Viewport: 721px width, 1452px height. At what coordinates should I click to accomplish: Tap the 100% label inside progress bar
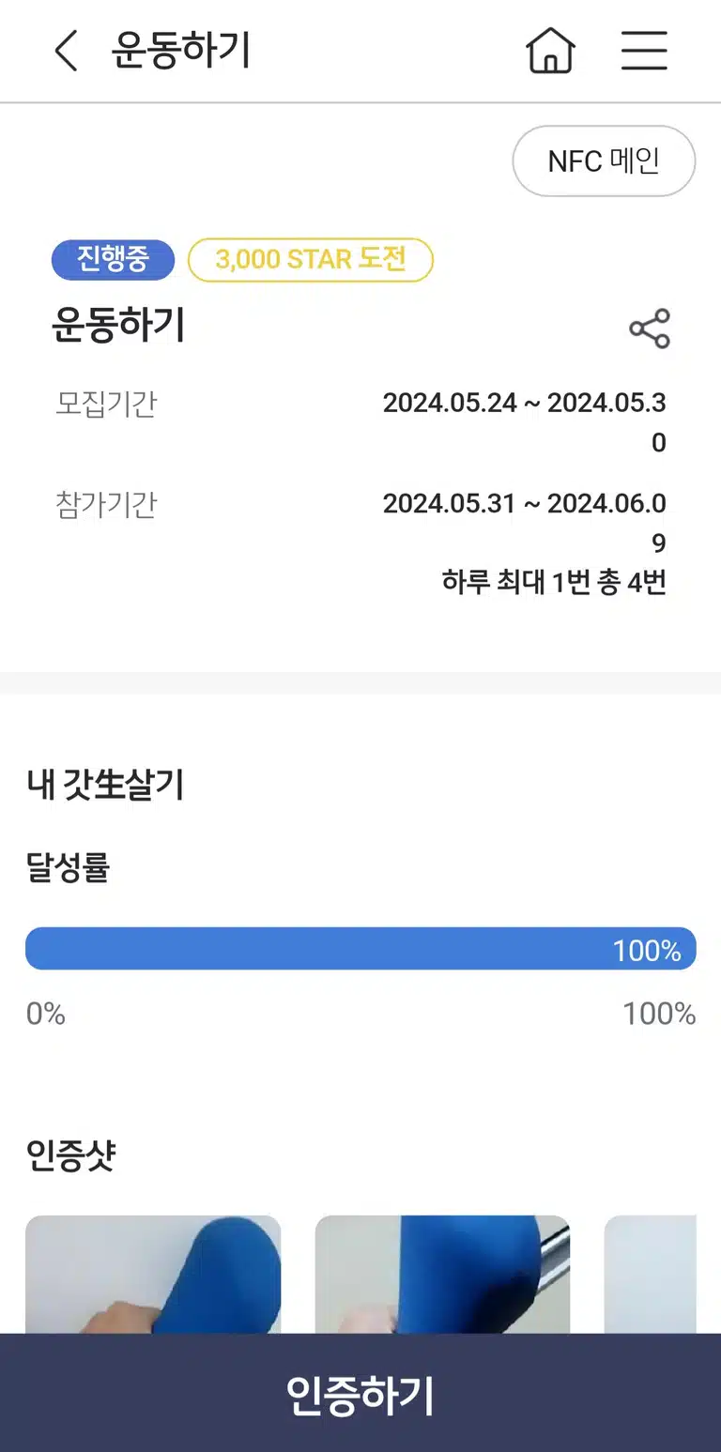[x=647, y=951]
